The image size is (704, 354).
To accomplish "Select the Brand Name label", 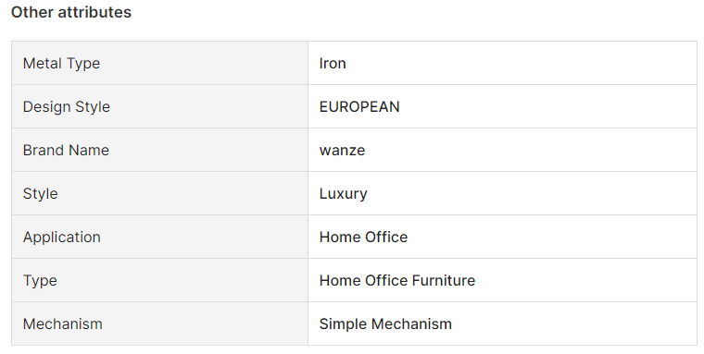I will pos(66,150).
